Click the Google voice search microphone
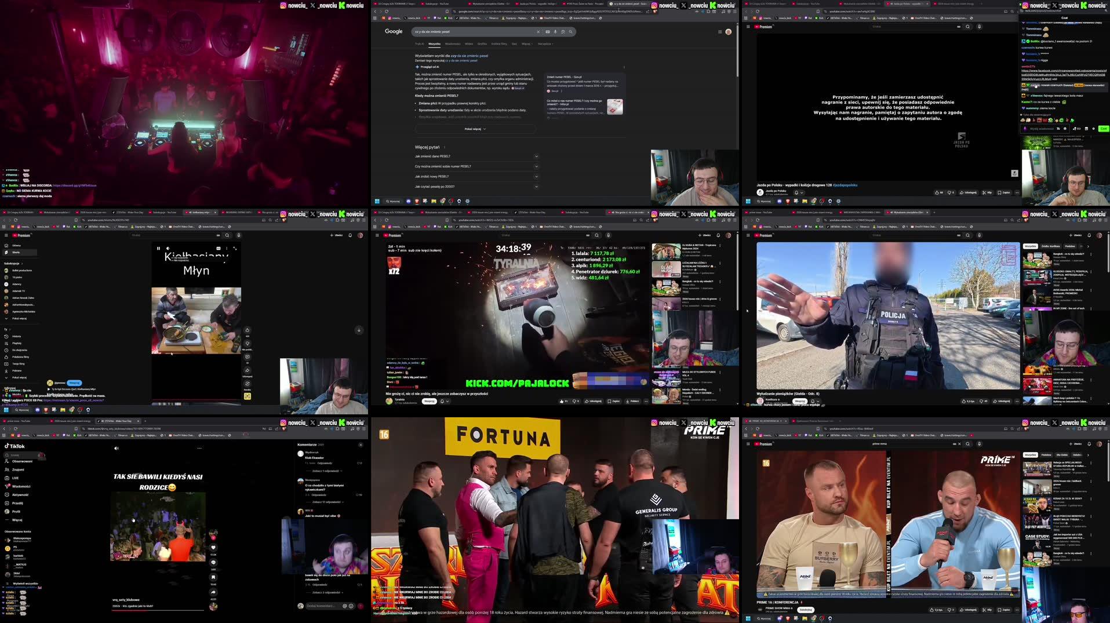 [x=555, y=32]
